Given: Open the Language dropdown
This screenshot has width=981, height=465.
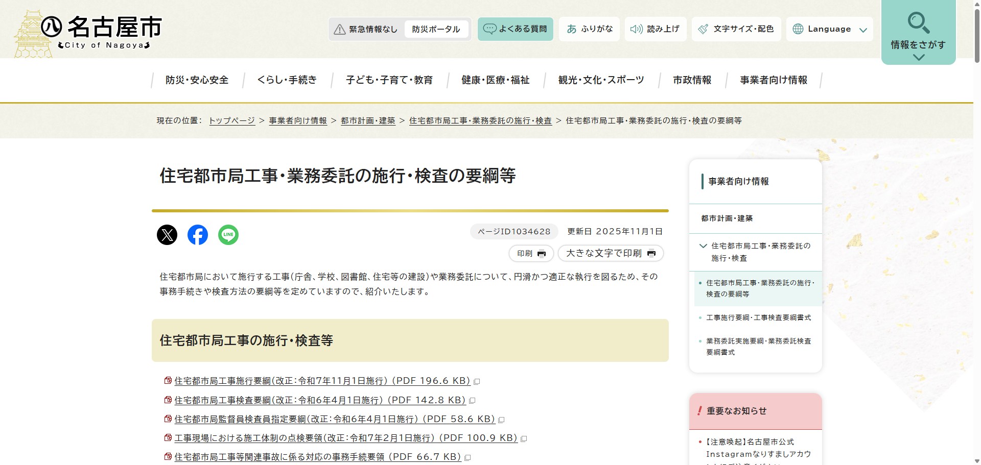Looking at the screenshot, I should 829,29.
